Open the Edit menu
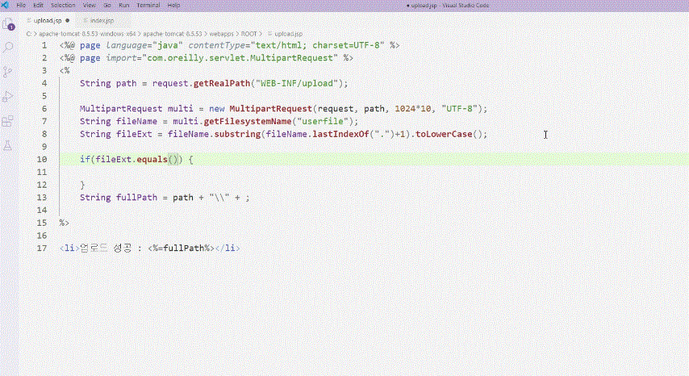 click(38, 6)
